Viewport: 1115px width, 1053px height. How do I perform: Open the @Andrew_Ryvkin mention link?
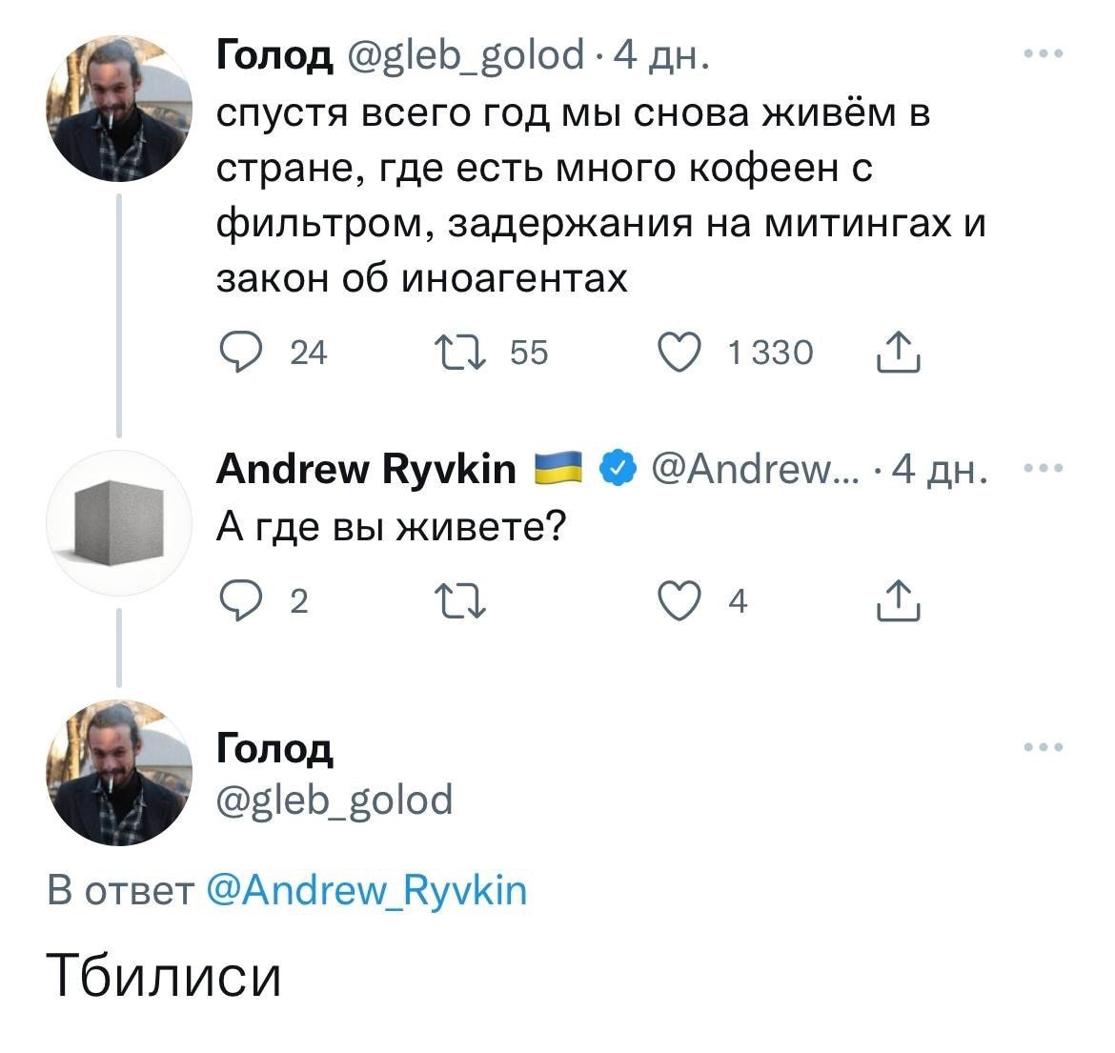(x=365, y=891)
